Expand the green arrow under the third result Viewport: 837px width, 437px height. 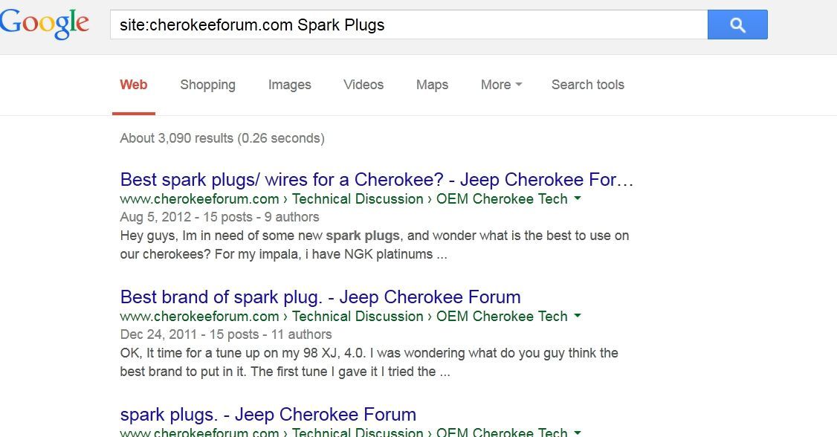578,432
